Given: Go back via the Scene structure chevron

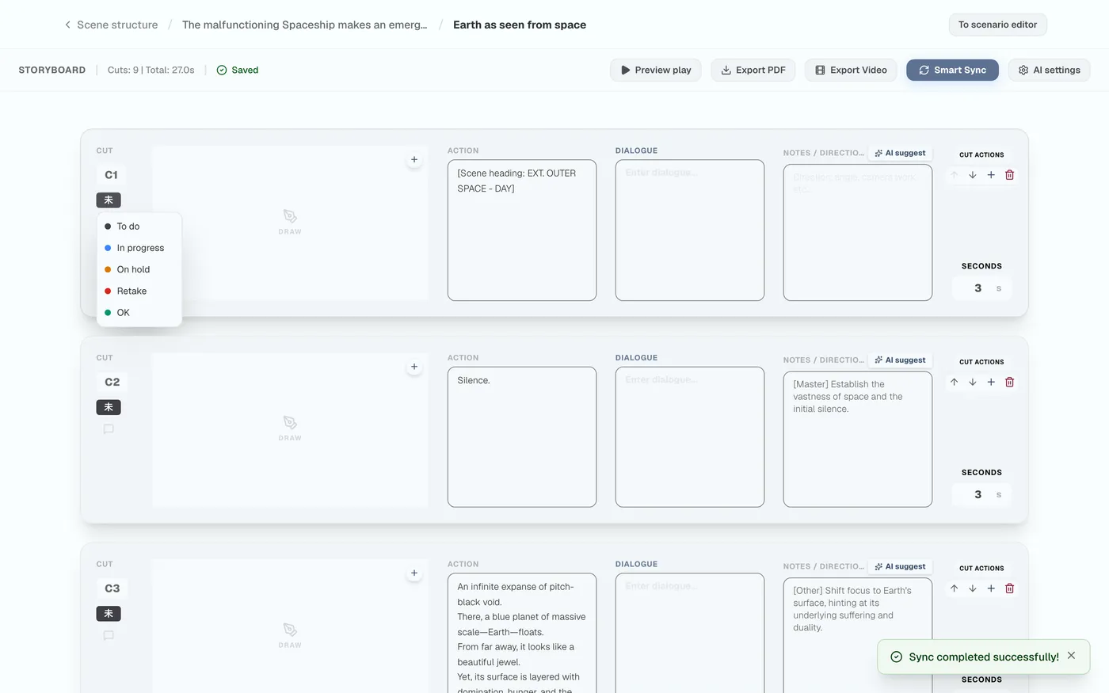Looking at the screenshot, I should pos(67,25).
